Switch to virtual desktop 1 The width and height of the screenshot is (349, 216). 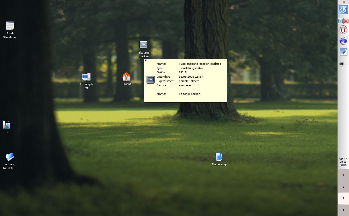(x=343, y=175)
